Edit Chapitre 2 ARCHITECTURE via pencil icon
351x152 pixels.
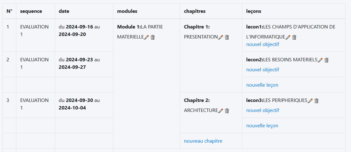pos(220,111)
